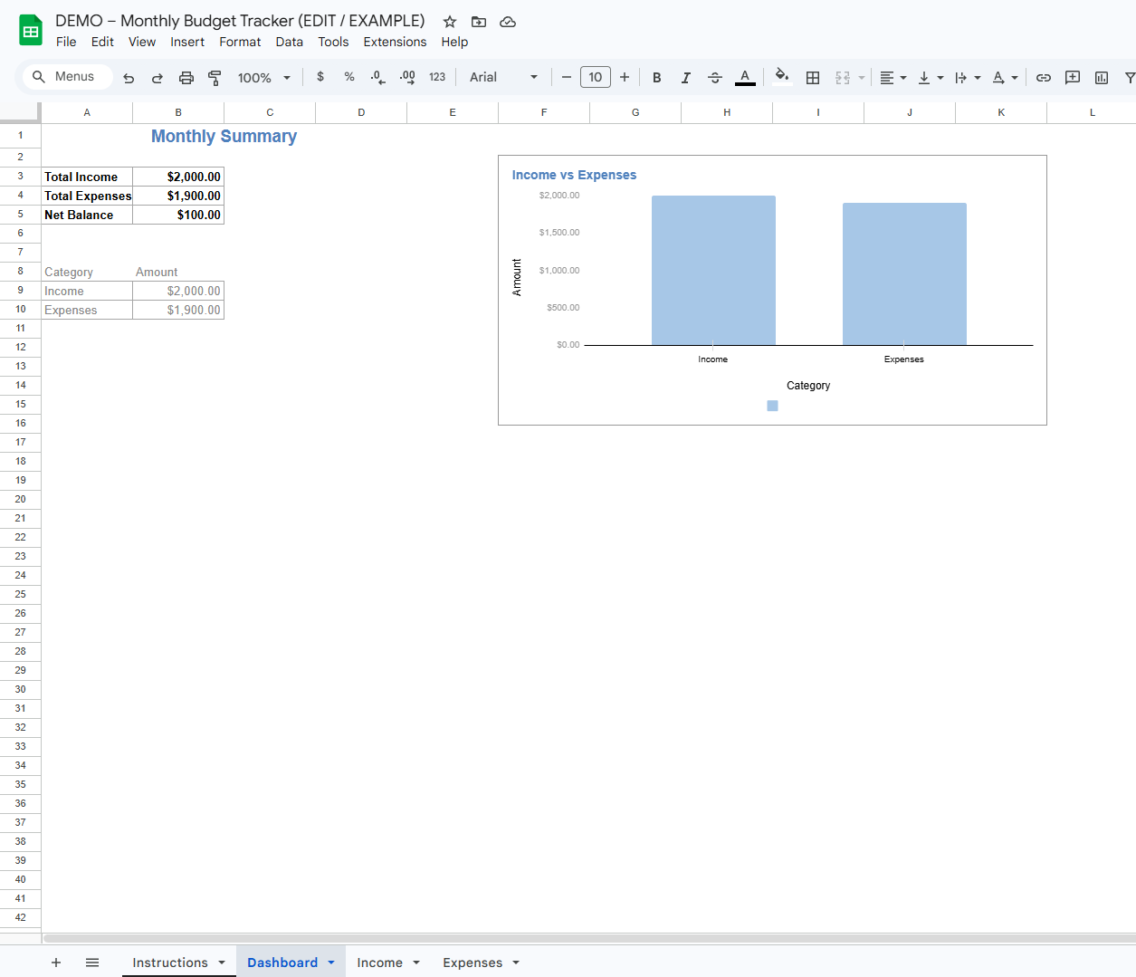Open the Format menu
This screenshot has height=977, width=1136.
pos(240,42)
